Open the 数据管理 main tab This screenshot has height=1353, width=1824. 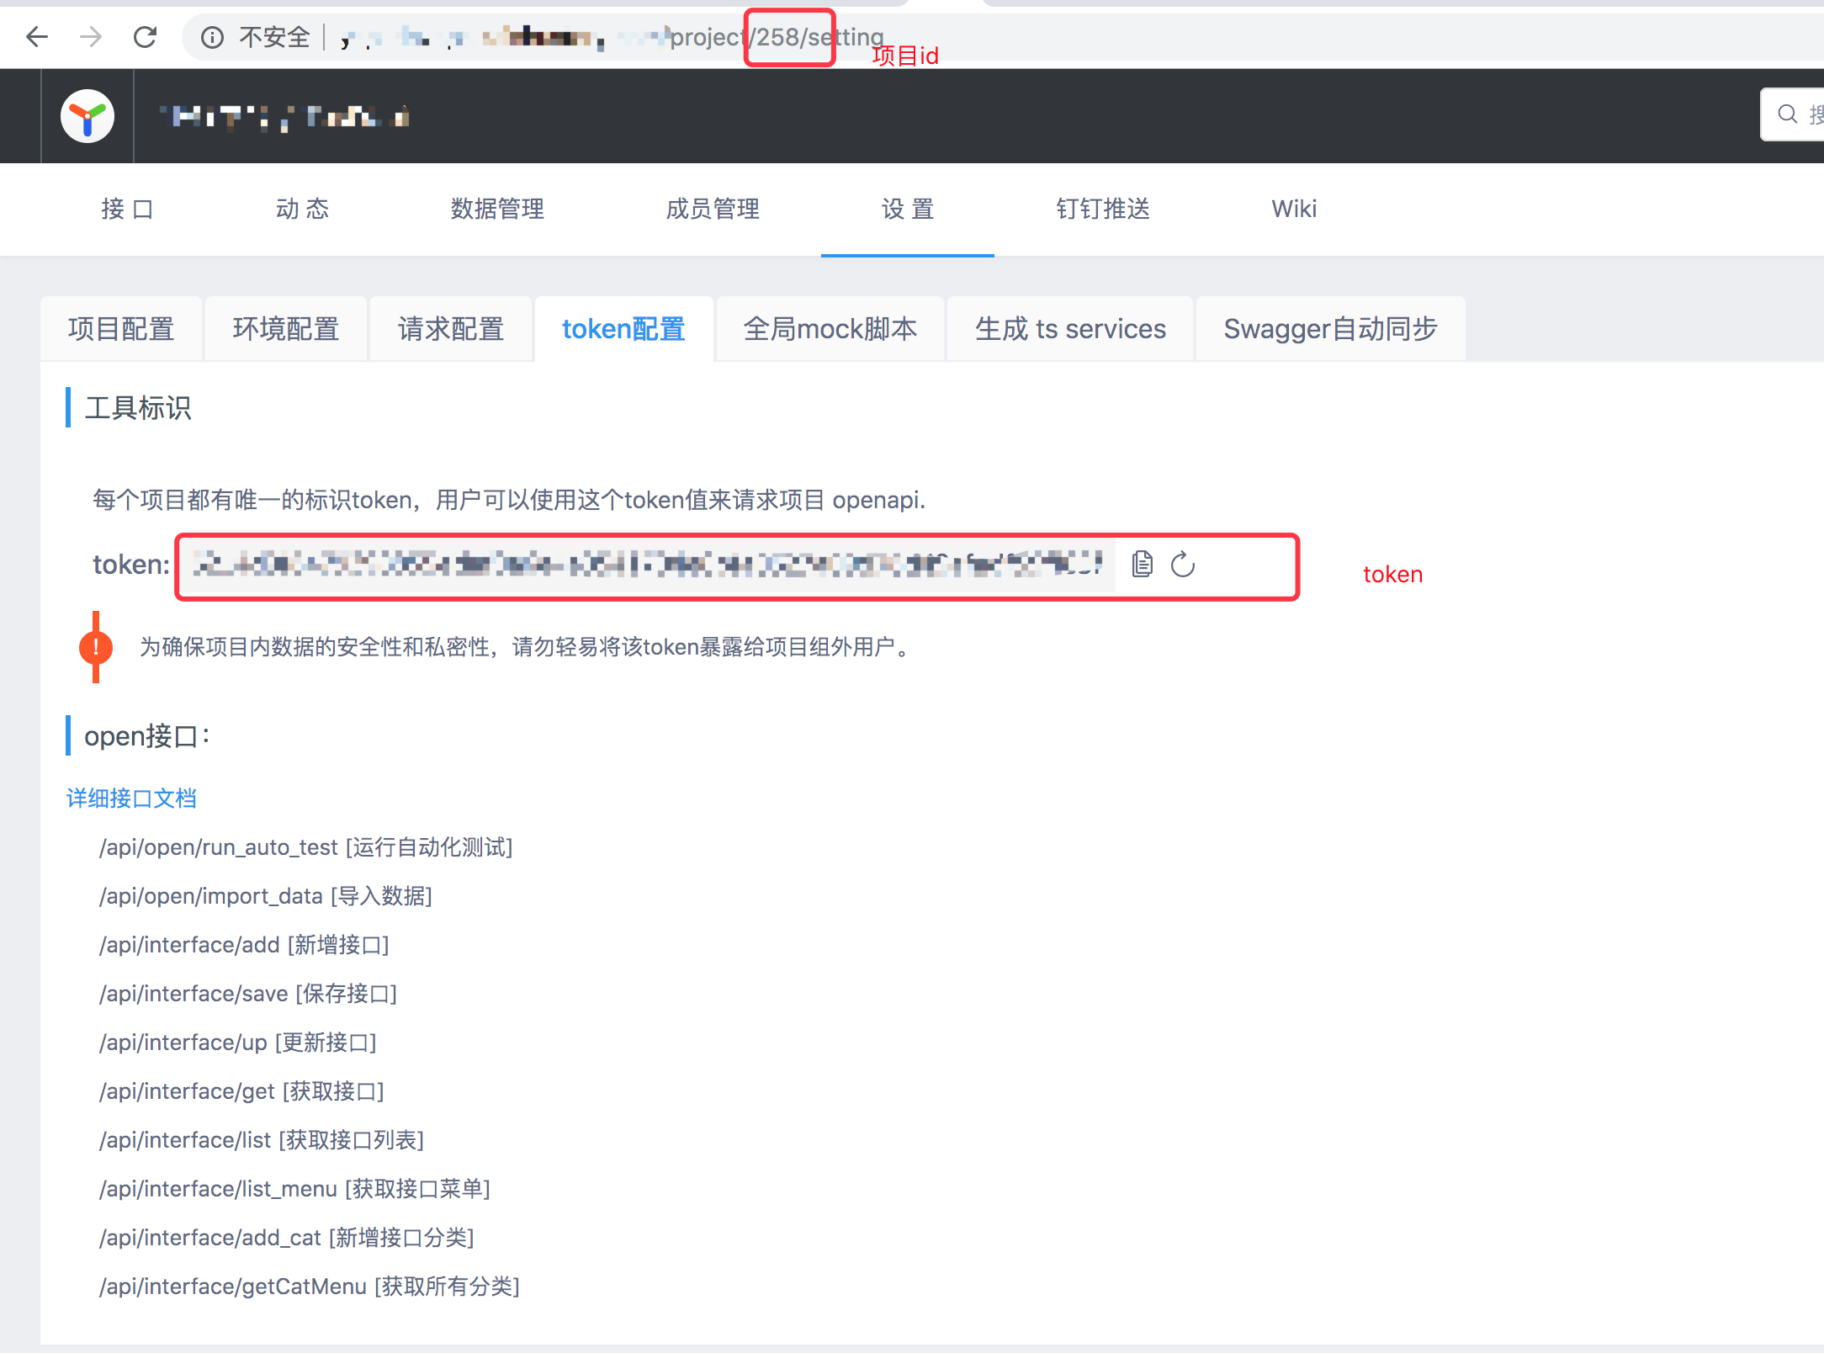497,209
